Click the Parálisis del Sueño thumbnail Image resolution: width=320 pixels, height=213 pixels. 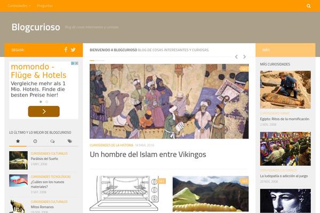[x=18, y=160]
